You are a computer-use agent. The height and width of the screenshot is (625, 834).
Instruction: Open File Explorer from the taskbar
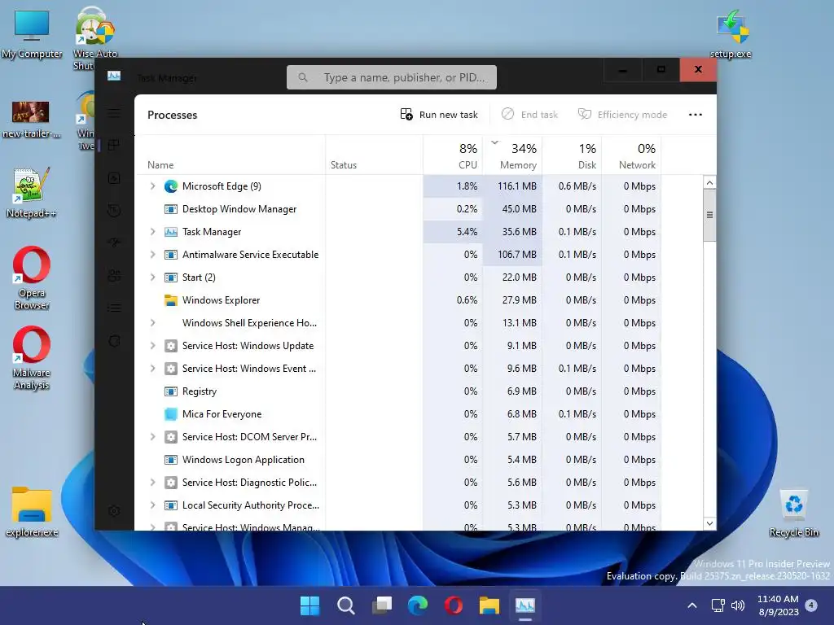489,605
